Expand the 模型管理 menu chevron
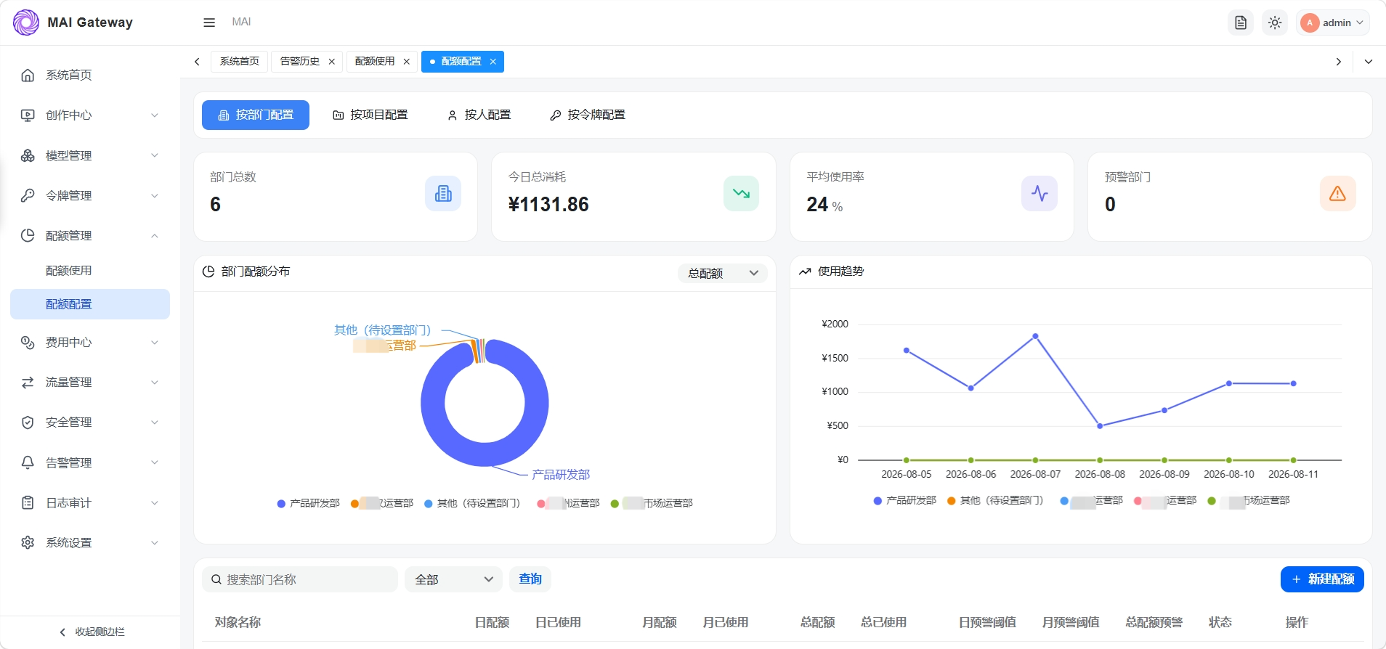The width and height of the screenshot is (1386, 649). (x=155, y=155)
